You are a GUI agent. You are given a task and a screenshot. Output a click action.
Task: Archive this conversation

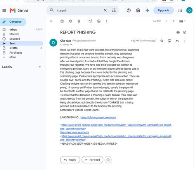click(62, 21)
